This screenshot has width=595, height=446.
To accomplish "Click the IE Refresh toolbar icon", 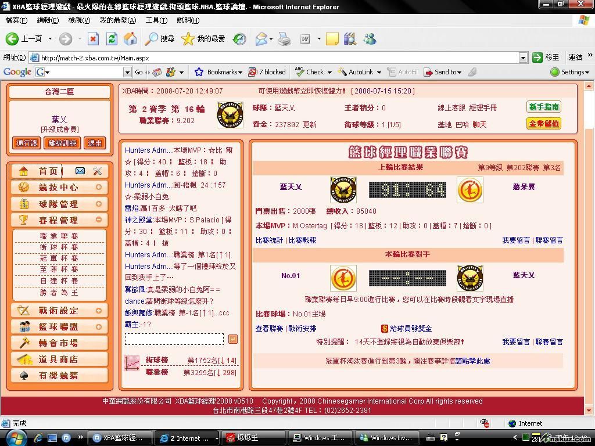I will (x=112, y=39).
